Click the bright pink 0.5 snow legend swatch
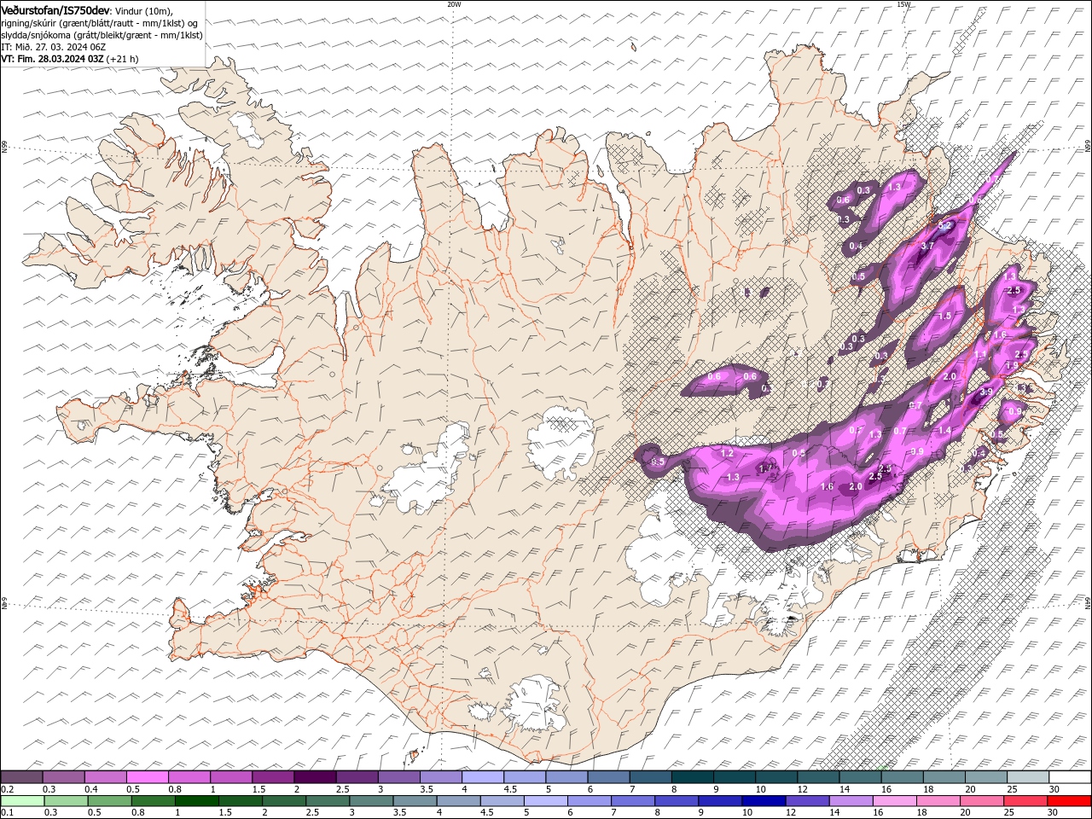 coord(148,777)
